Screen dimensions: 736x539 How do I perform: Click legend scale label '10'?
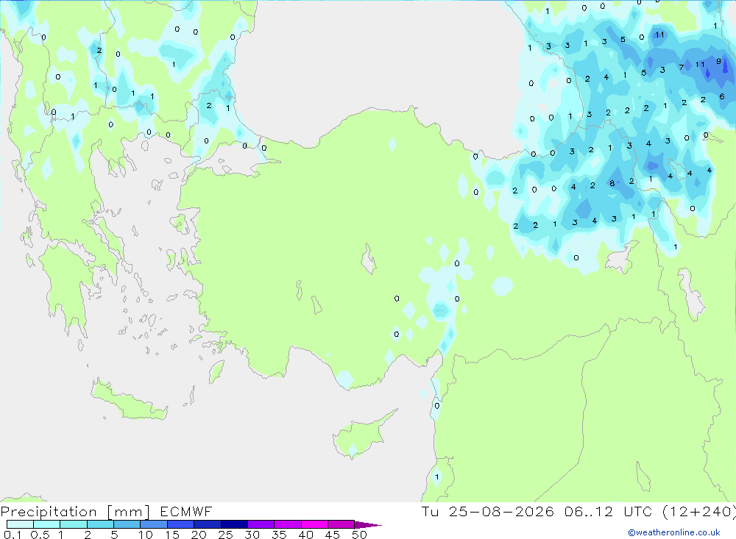coord(146,535)
